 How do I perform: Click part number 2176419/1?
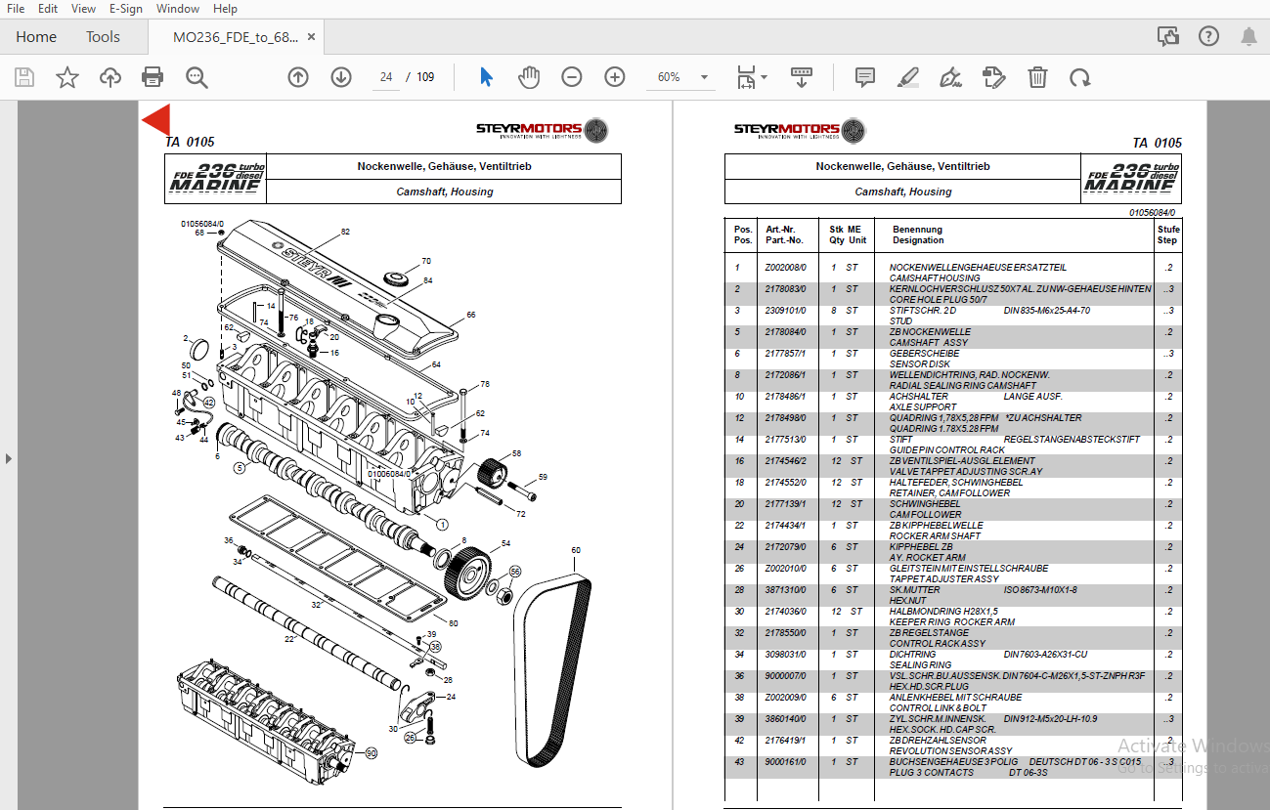point(785,740)
